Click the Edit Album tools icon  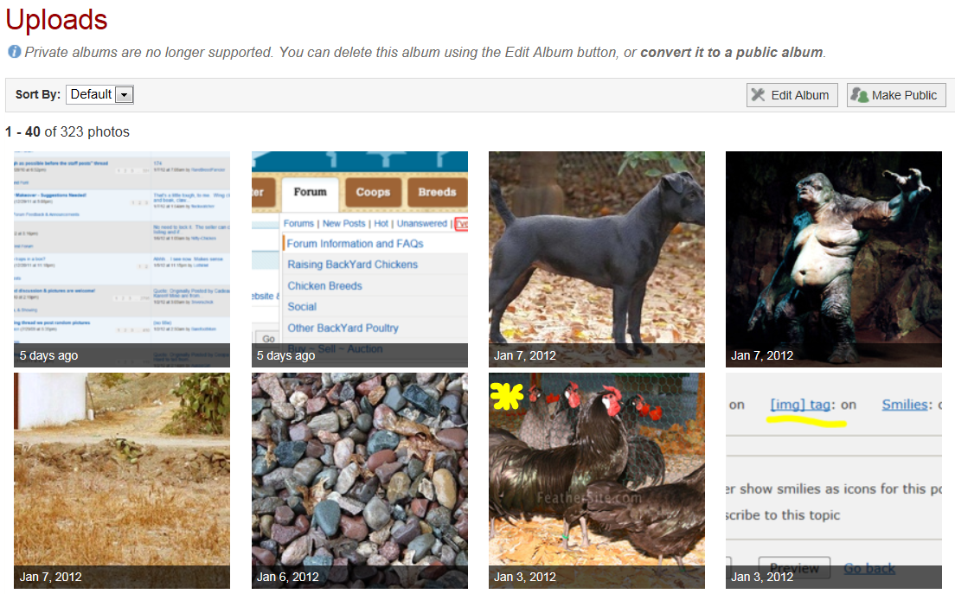coord(759,95)
